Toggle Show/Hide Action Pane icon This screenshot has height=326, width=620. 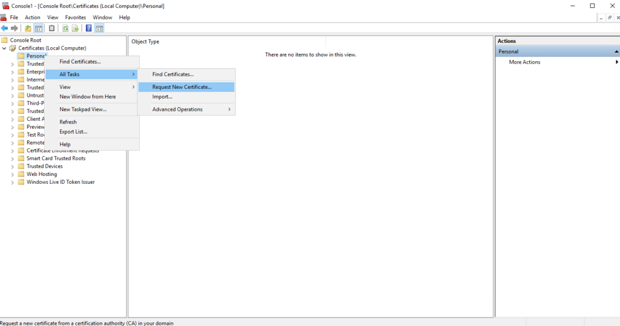[99, 28]
